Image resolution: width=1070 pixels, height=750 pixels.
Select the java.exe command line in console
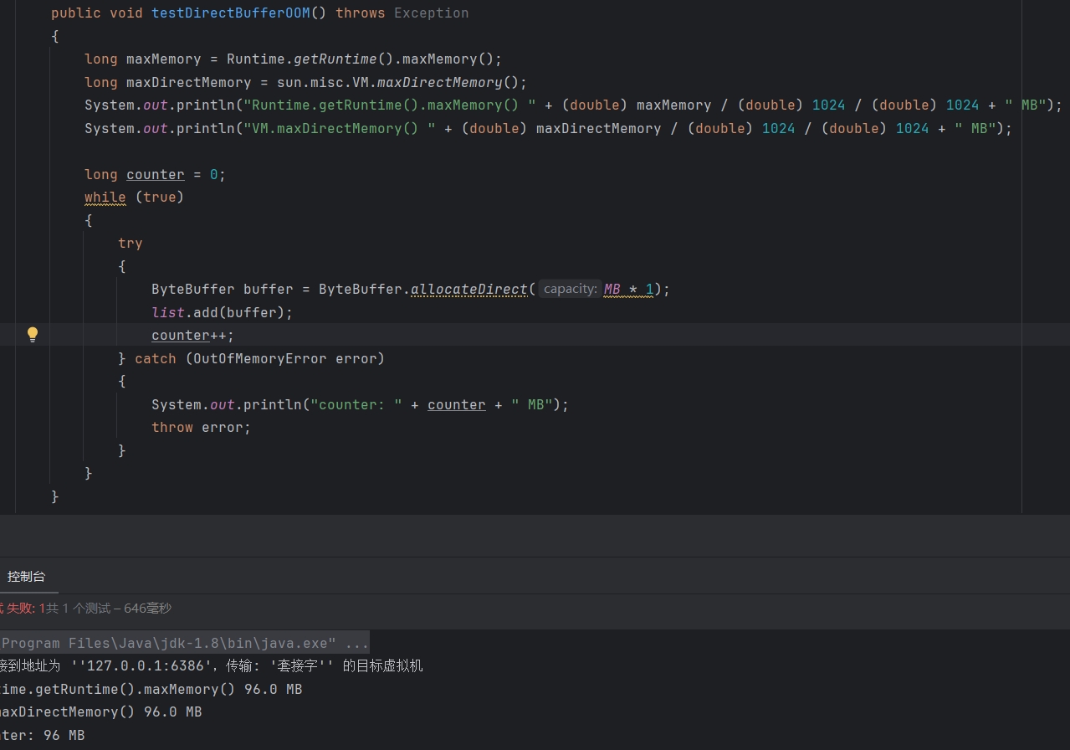point(185,643)
